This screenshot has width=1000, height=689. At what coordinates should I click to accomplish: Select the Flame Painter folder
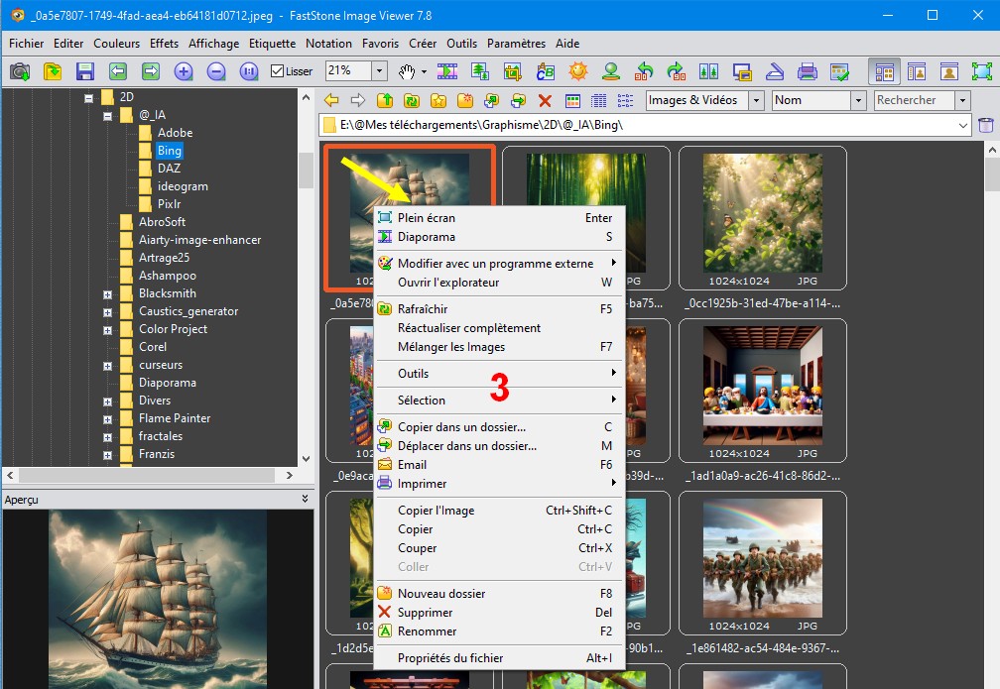[x=175, y=418]
